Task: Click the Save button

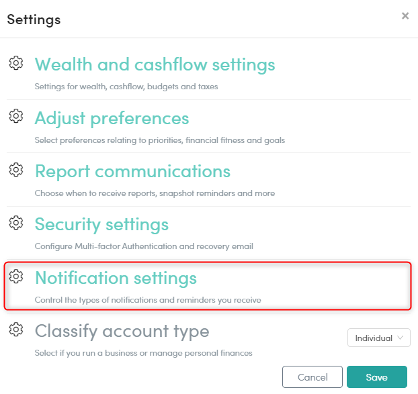Action: click(x=376, y=377)
